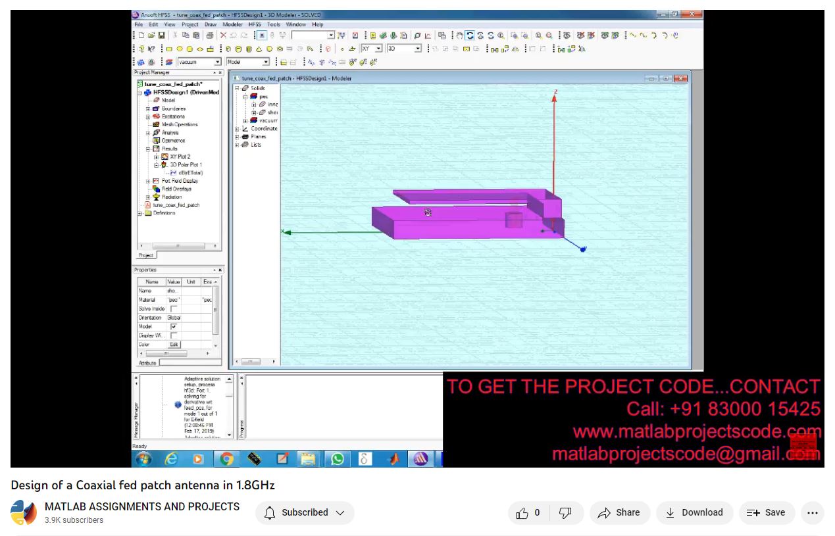This screenshot has height=536, width=835.
Task: Open the more actions ellipsis button
Action: coord(812,513)
